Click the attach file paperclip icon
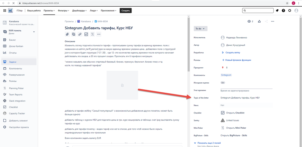 click(x=67, y=34)
